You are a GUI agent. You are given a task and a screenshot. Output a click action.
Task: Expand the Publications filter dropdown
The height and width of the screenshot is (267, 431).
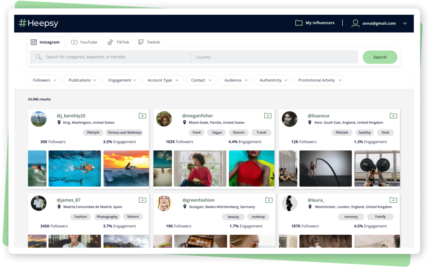[82, 80]
